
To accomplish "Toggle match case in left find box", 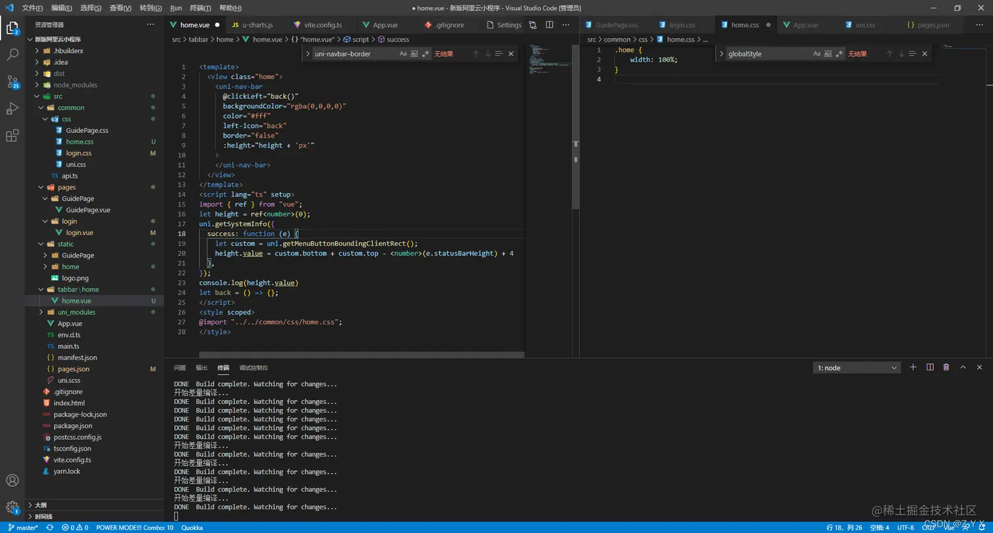I will (x=403, y=54).
